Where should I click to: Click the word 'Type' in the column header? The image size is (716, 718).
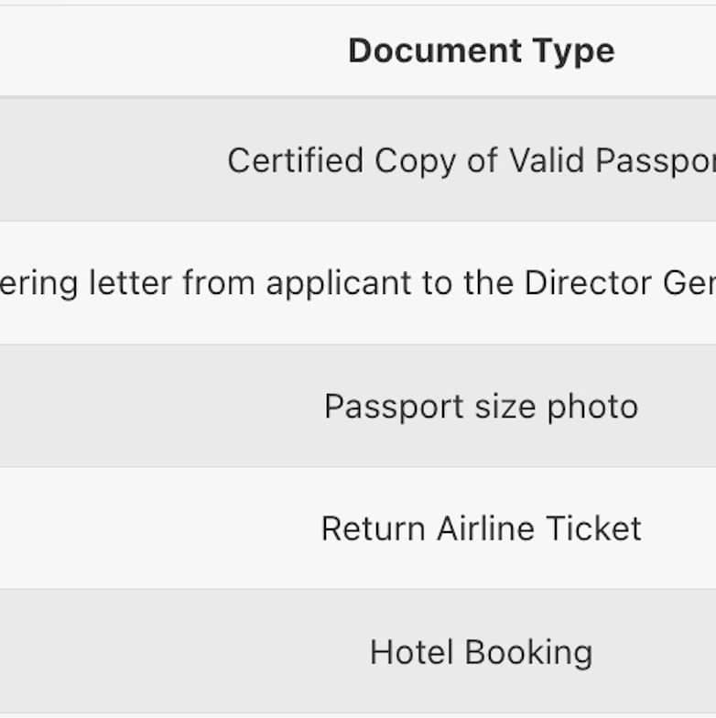coord(575,50)
